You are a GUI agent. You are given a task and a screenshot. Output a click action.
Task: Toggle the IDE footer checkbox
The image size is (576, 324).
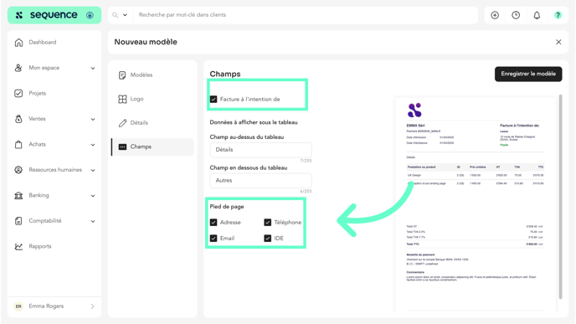pyautogui.click(x=267, y=238)
